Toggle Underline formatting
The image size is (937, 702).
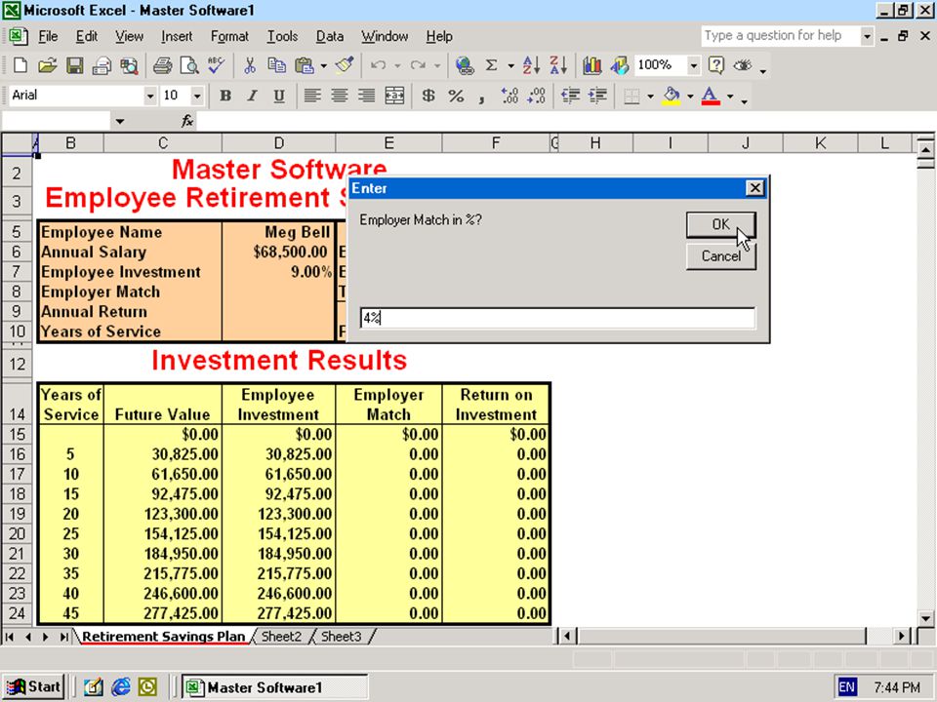coord(279,96)
